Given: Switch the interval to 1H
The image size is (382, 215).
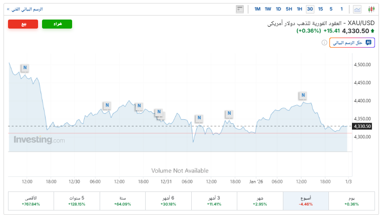Looking at the screenshot, I should (x=299, y=9).
